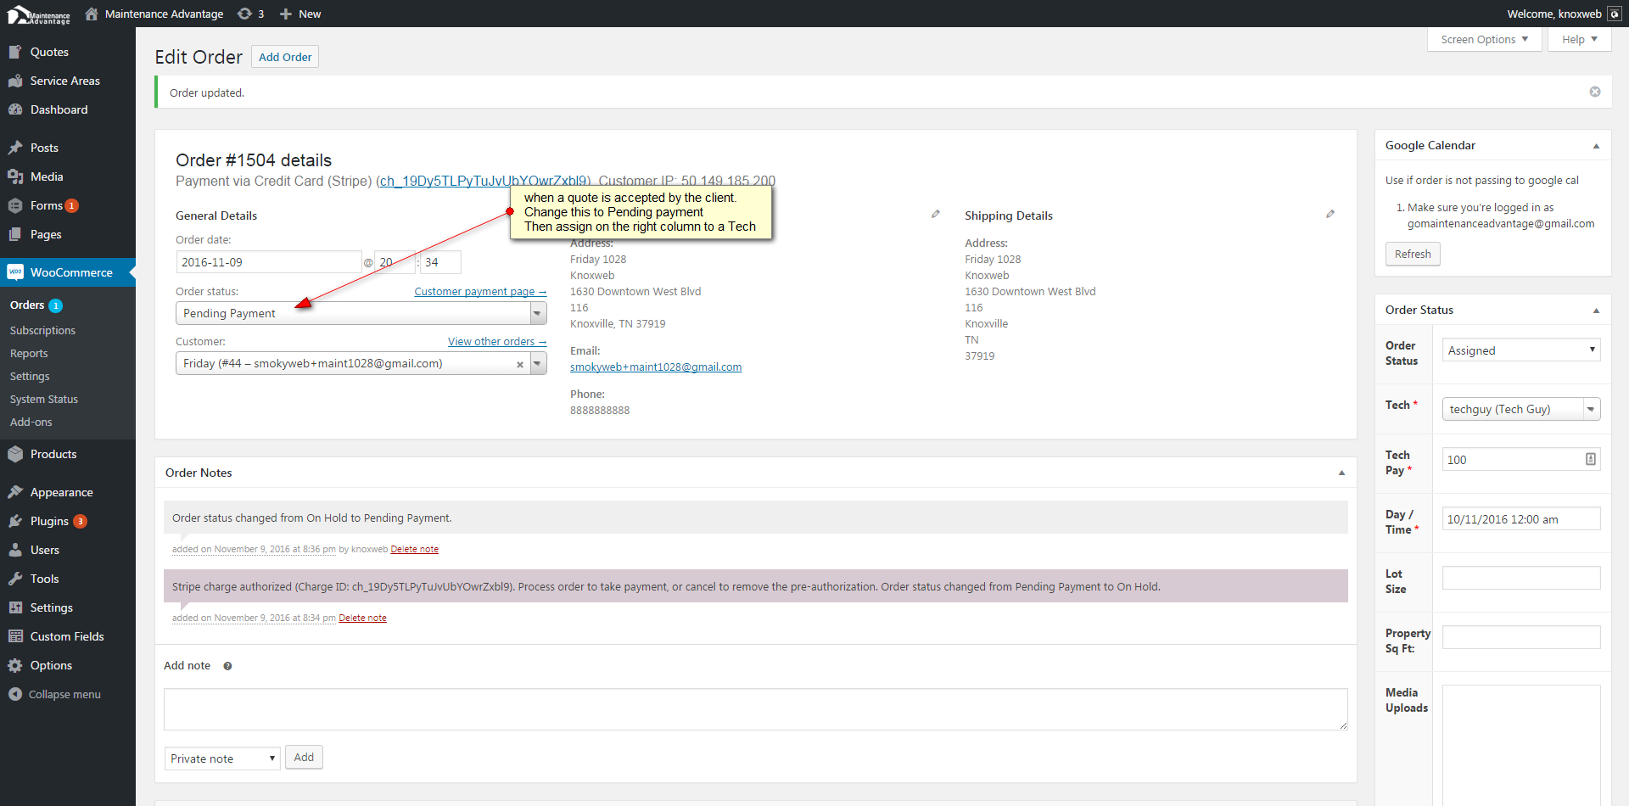This screenshot has height=806, width=1629.
Task: Click the order hour field
Action: 395,262
